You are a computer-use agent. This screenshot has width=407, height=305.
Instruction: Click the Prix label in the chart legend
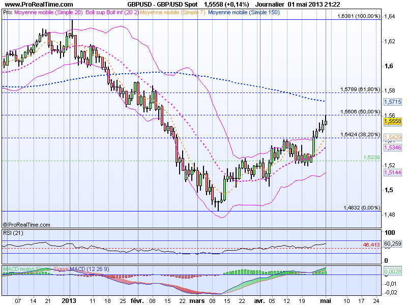9,11
